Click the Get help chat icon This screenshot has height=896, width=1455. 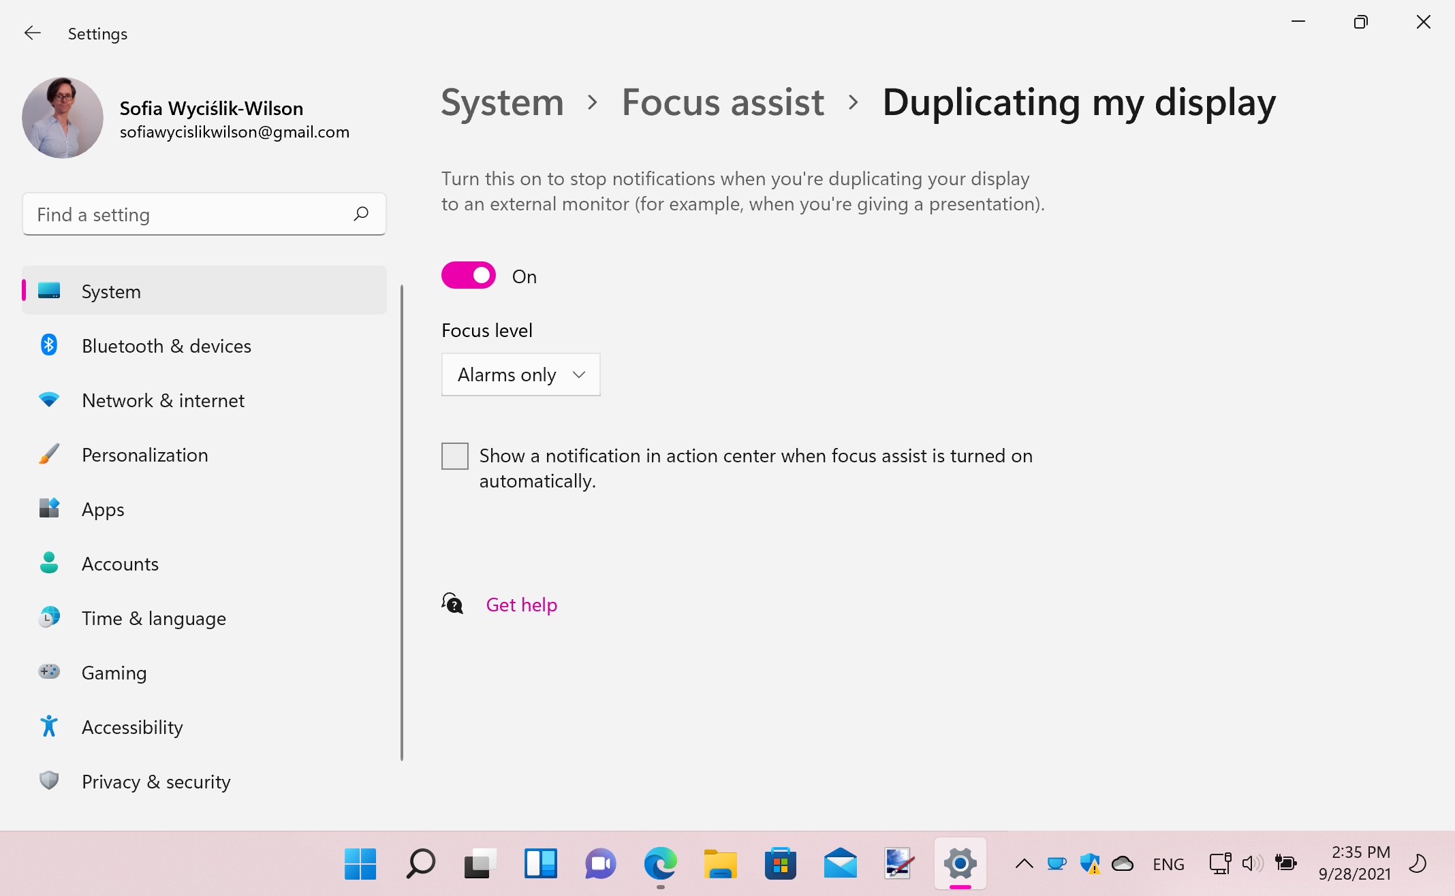pos(452,603)
